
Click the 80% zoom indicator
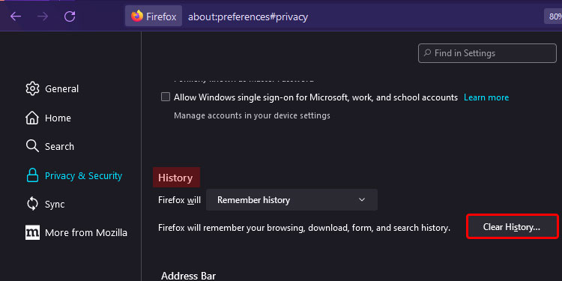pyautogui.click(x=553, y=16)
